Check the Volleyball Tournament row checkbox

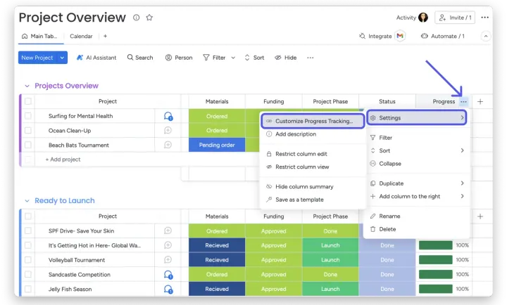coord(28,260)
